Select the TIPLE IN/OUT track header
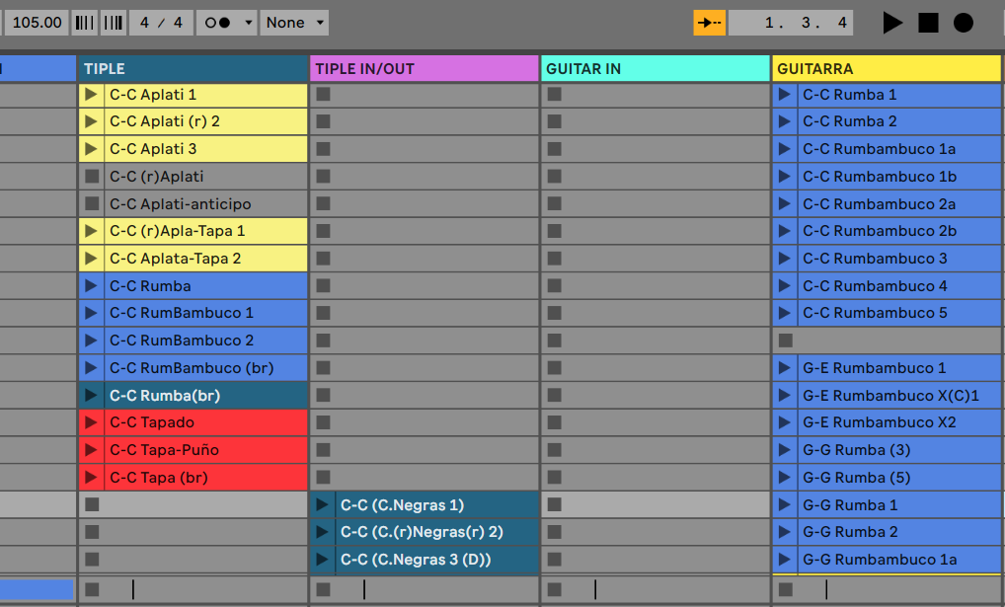This screenshot has width=1005, height=607. (424, 69)
